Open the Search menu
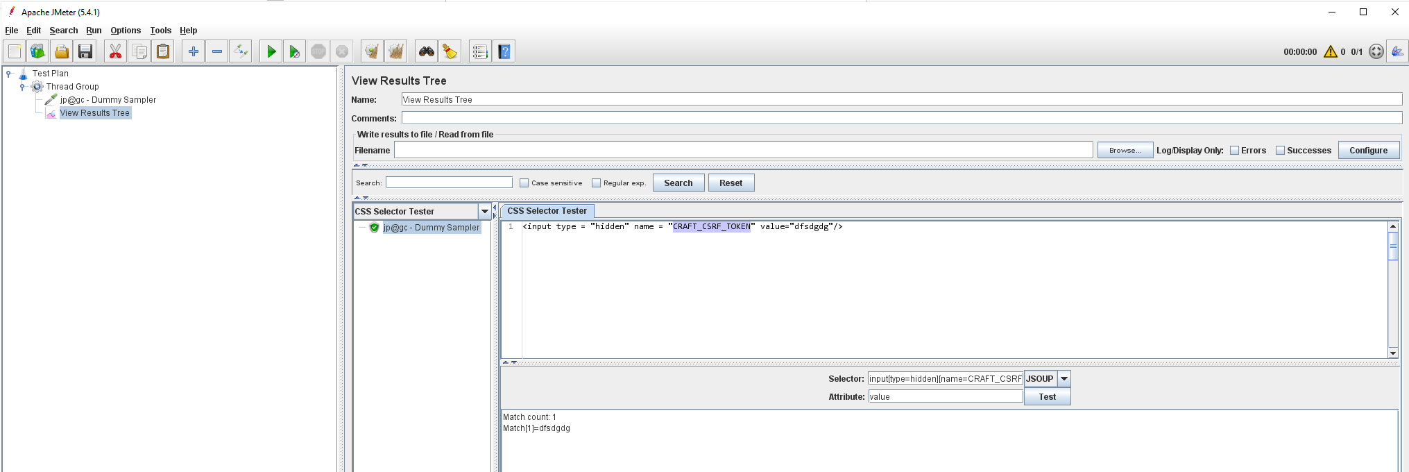The image size is (1409, 472). (x=64, y=31)
